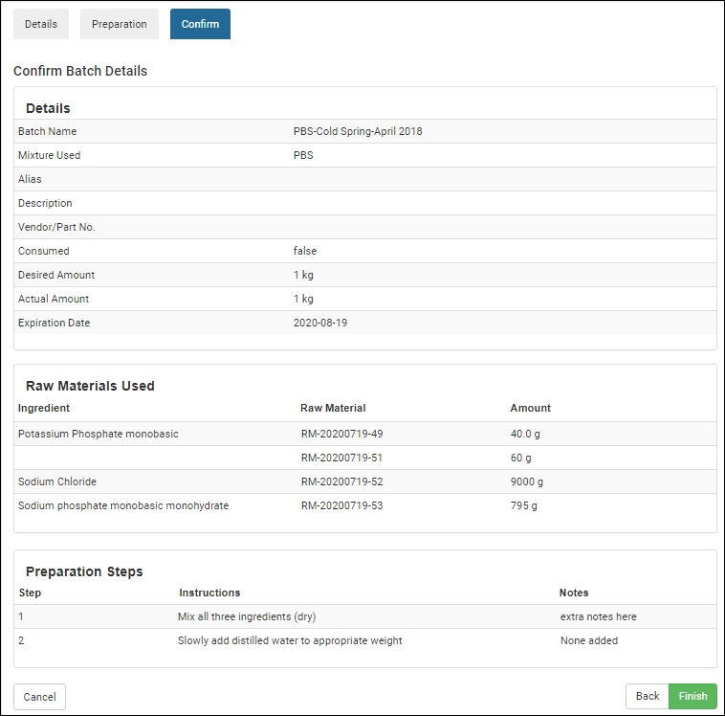Click the Potassium Phosphate monobasic ingredient

click(x=98, y=434)
